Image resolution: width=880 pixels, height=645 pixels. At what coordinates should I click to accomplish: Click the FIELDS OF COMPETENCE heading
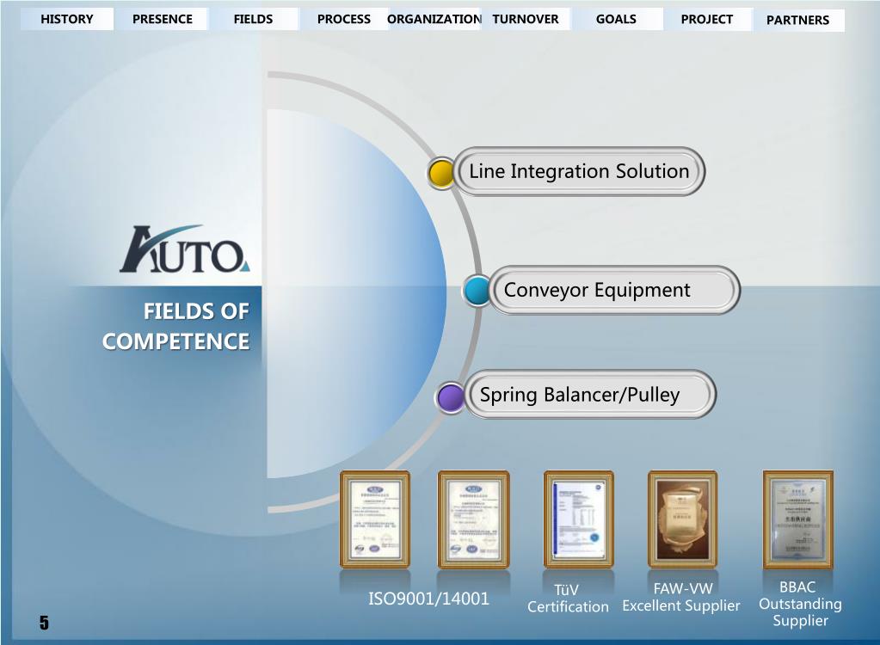pyautogui.click(x=175, y=327)
